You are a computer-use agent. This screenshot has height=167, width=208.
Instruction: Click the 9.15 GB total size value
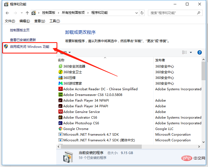click(x=127, y=153)
